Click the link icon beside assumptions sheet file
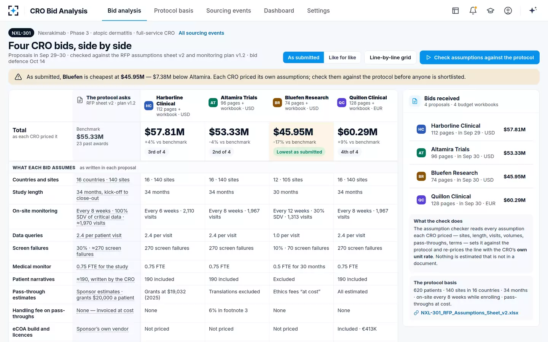Screen dimensions: 548x342 click(x=416, y=313)
